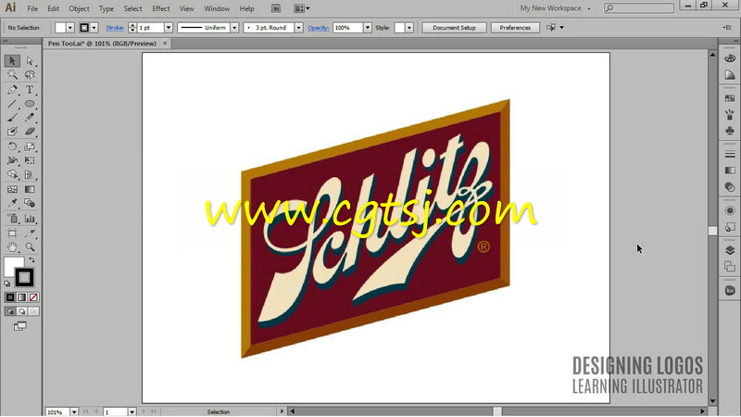Select the Magic Wand tool
The image size is (741, 417).
tap(12, 75)
